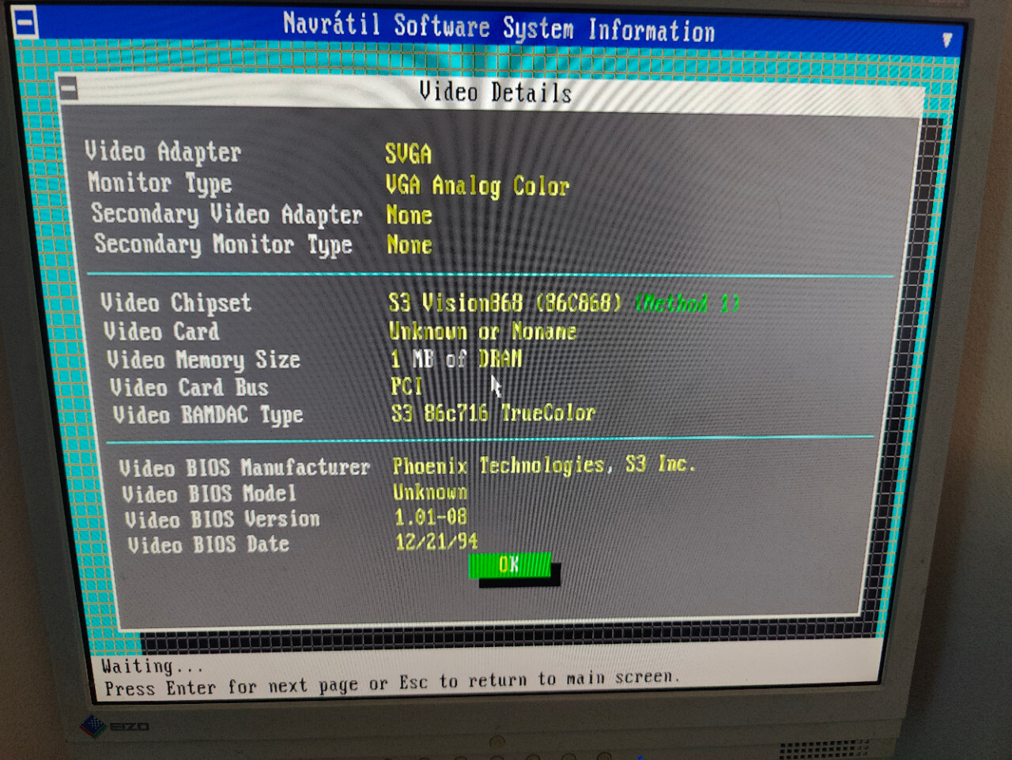This screenshot has height=760, width=1012.
Task: Click the 1 MB of DRAM value
Action: (456, 359)
